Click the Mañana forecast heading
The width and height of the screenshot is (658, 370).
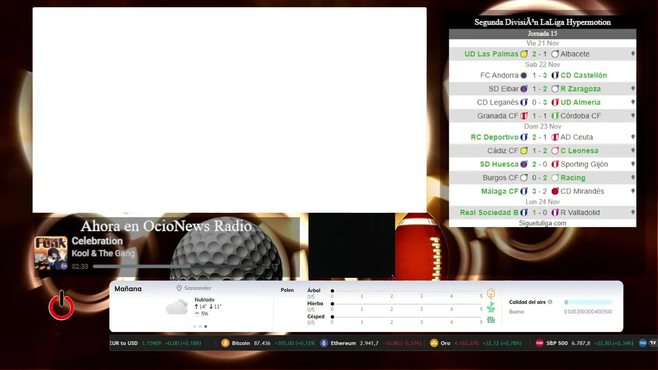pyautogui.click(x=128, y=289)
